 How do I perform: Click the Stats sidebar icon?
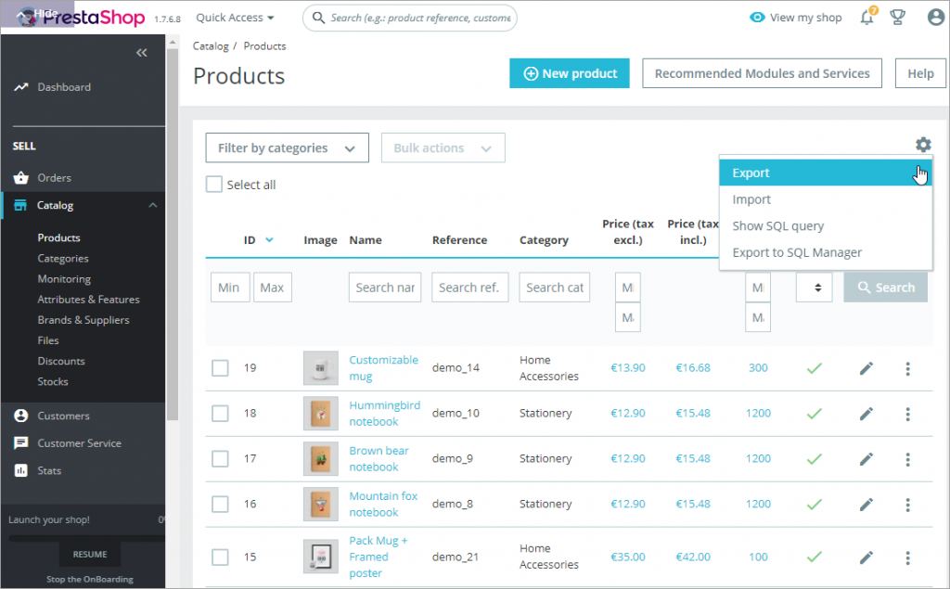tap(21, 470)
